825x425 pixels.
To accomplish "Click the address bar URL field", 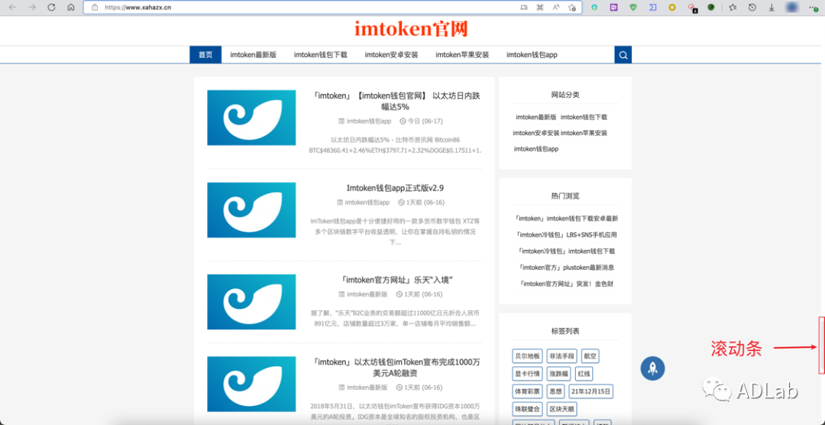I will pos(306,7).
